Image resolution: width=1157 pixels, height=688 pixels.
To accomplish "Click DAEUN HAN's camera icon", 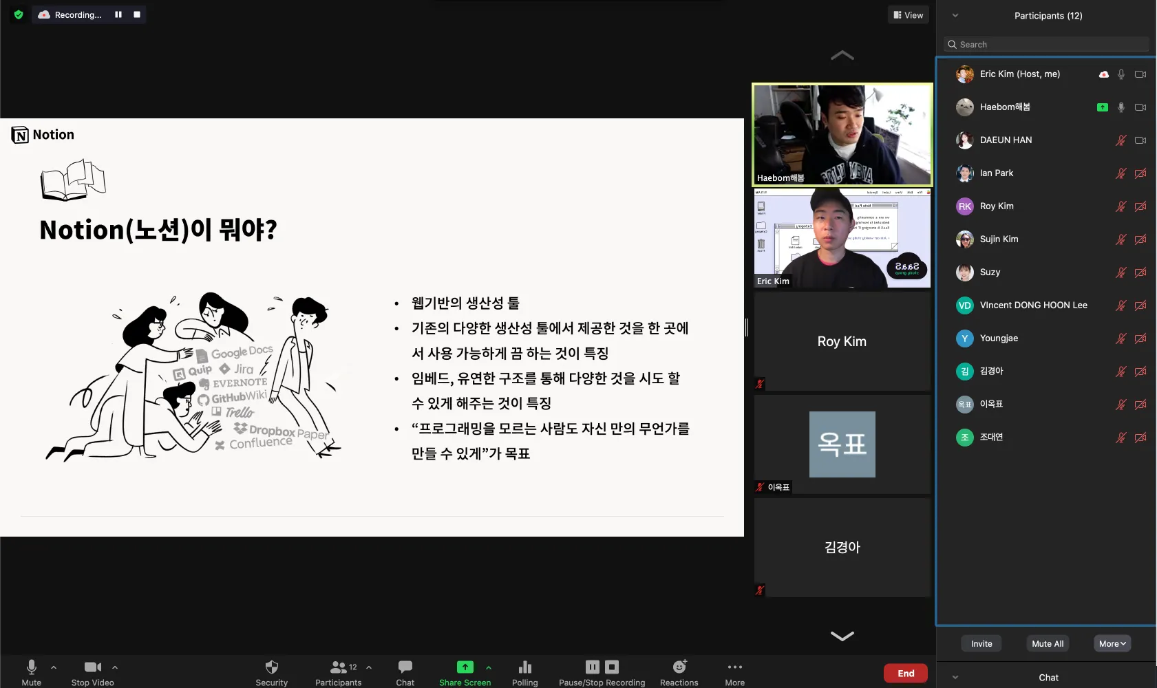I will click(1140, 140).
